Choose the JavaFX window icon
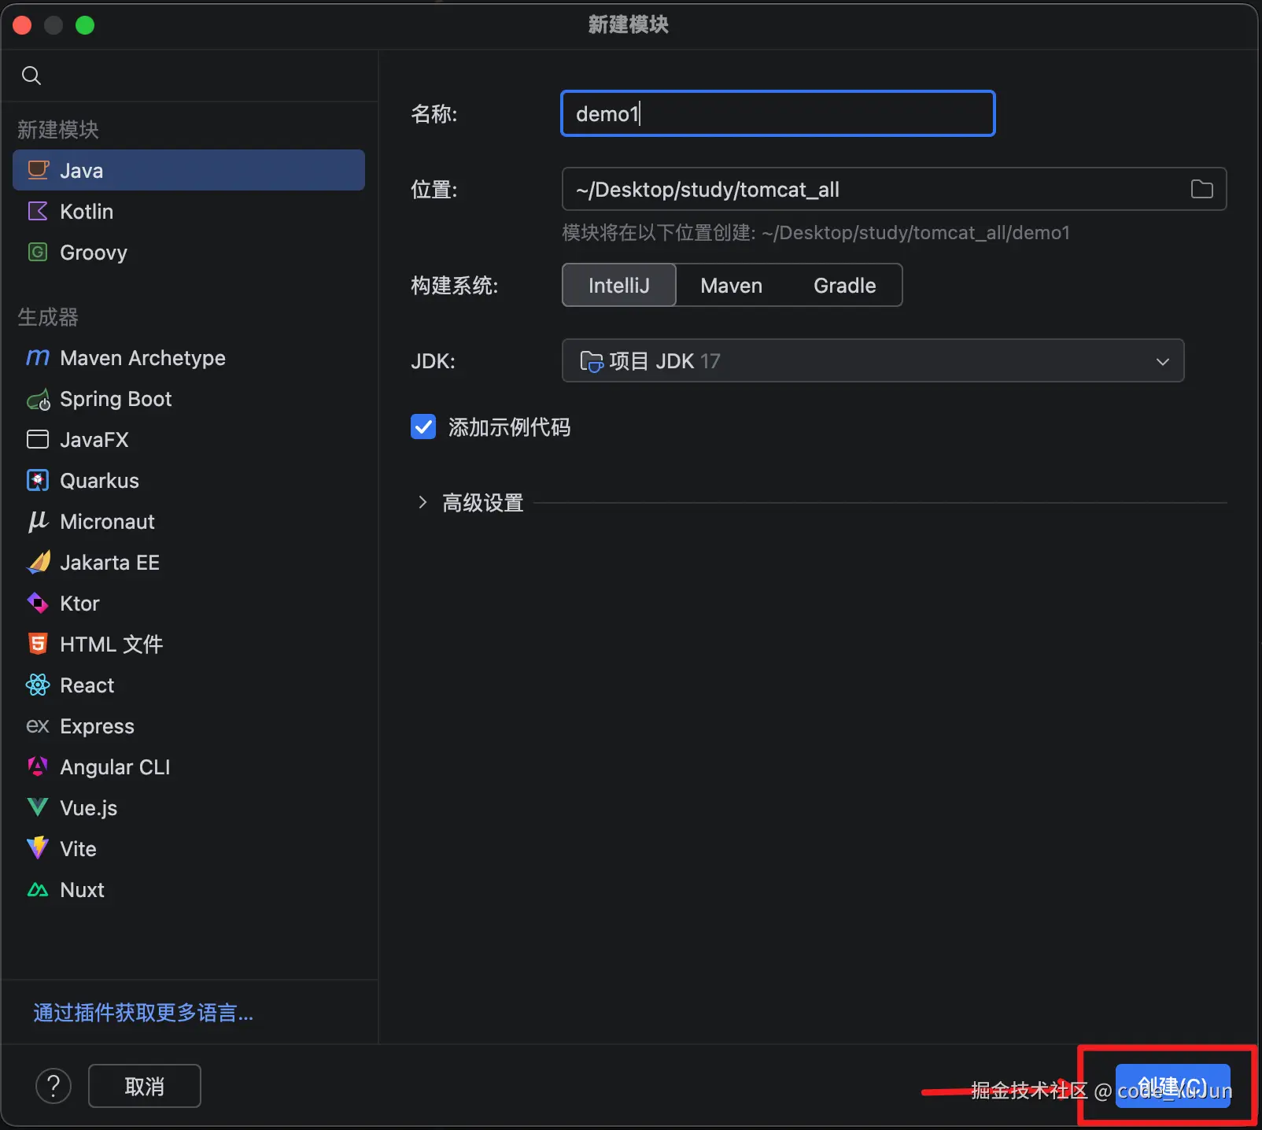Image resolution: width=1262 pixels, height=1130 pixels. pos(38,439)
